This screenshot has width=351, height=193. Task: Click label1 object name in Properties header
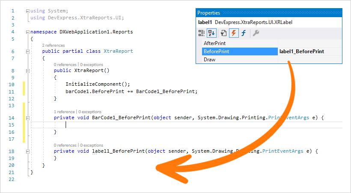point(205,22)
